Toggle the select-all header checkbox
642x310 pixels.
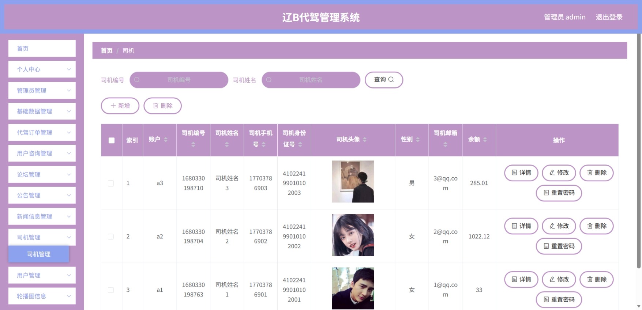click(112, 140)
